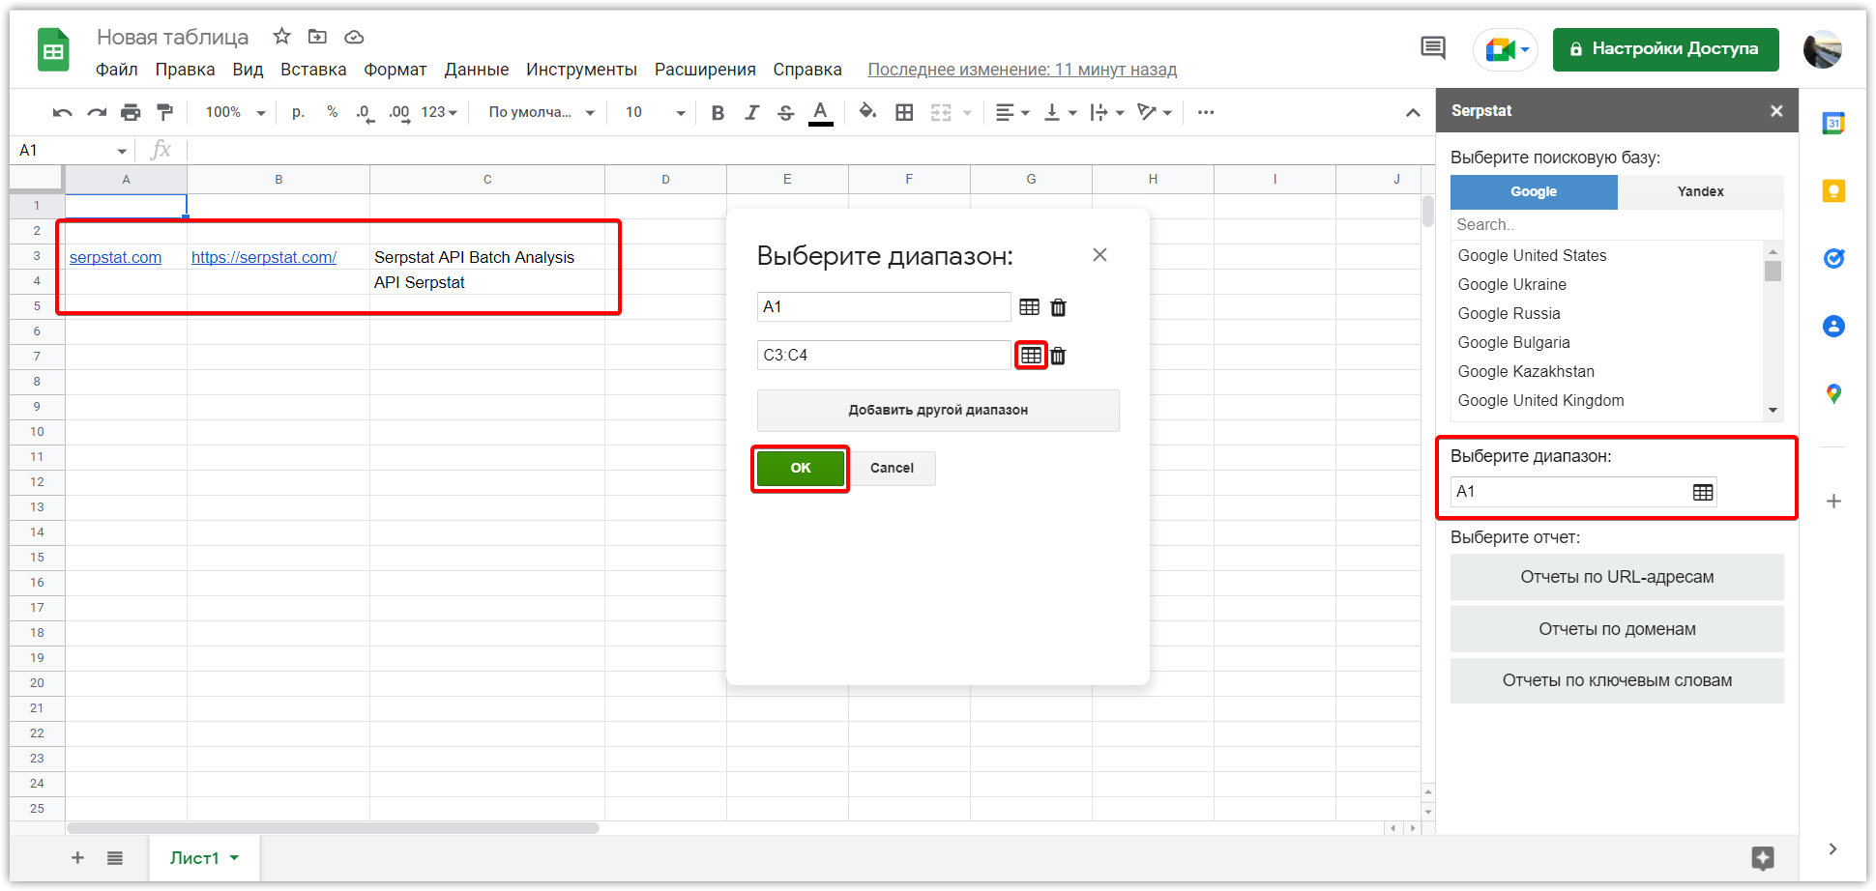The width and height of the screenshot is (1876, 891).
Task: Click the Настройки Доступа share button
Action: [1665, 49]
